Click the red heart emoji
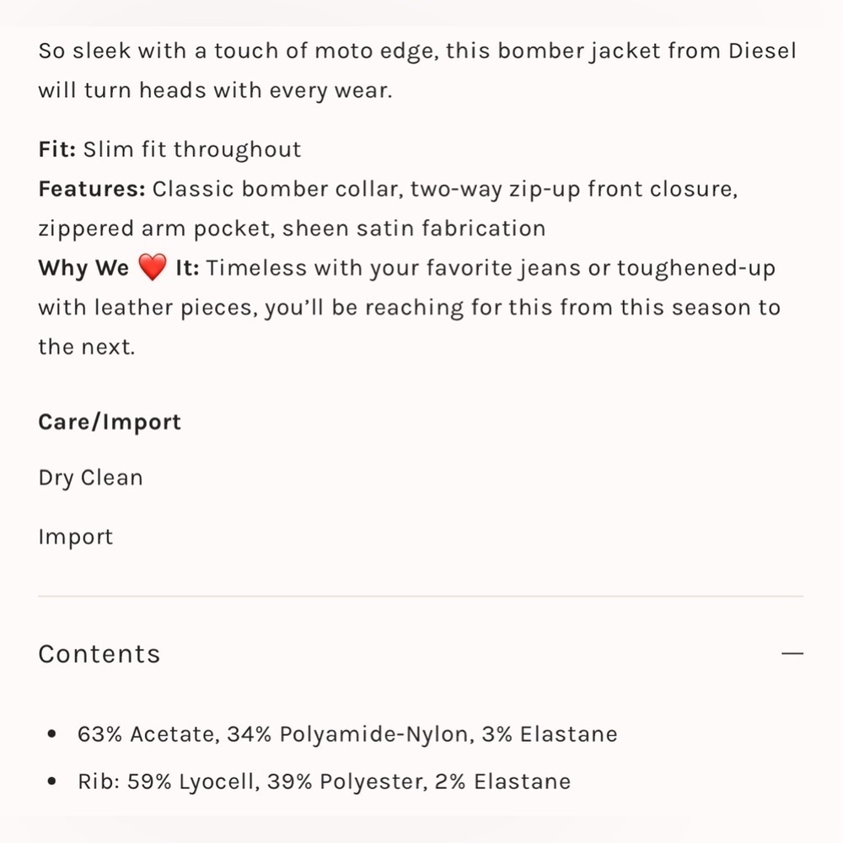 (152, 267)
